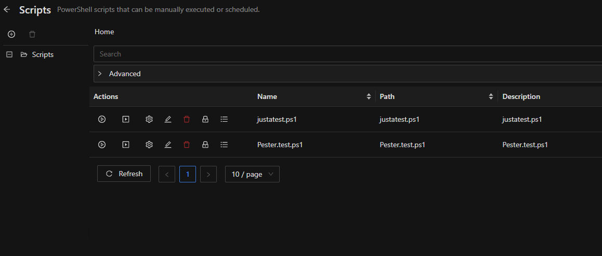This screenshot has width=602, height=256.
Task: Run justatest.ps1 with the circle play icon
Action: point(102,119)
